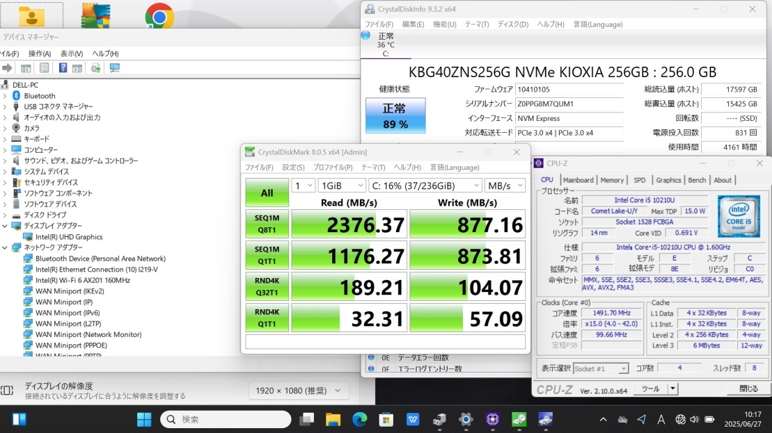
Task: Open the properties sheet icon in Device Manager toolbar
Action: point(45,68)
